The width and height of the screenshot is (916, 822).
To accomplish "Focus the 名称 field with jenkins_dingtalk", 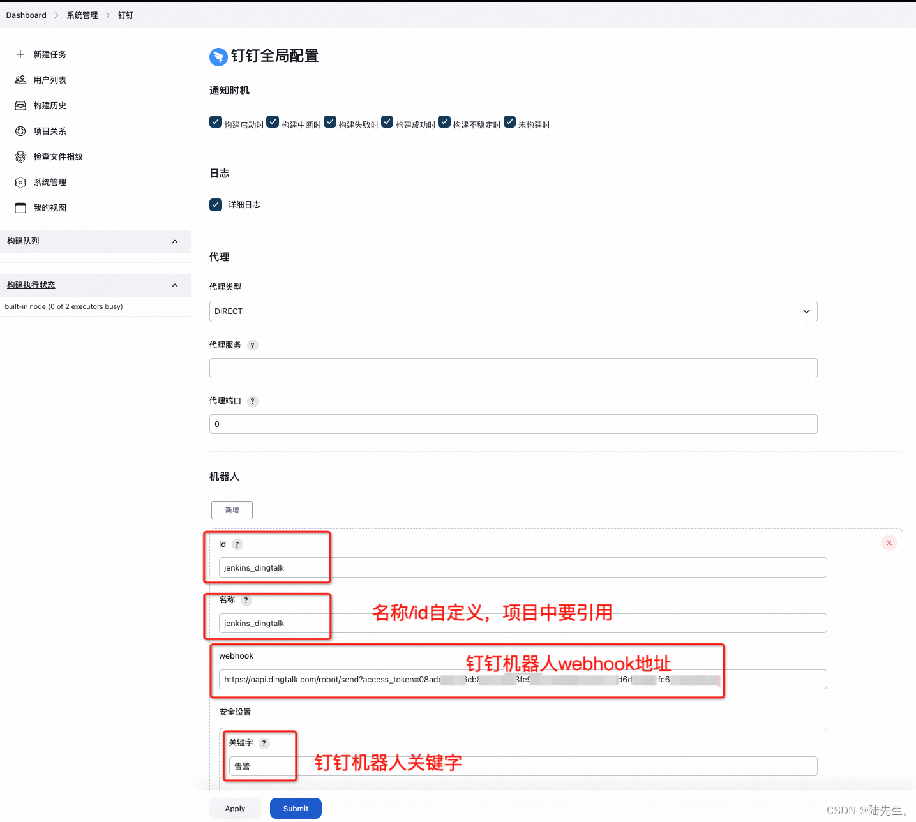I will [x=523, y=624].
